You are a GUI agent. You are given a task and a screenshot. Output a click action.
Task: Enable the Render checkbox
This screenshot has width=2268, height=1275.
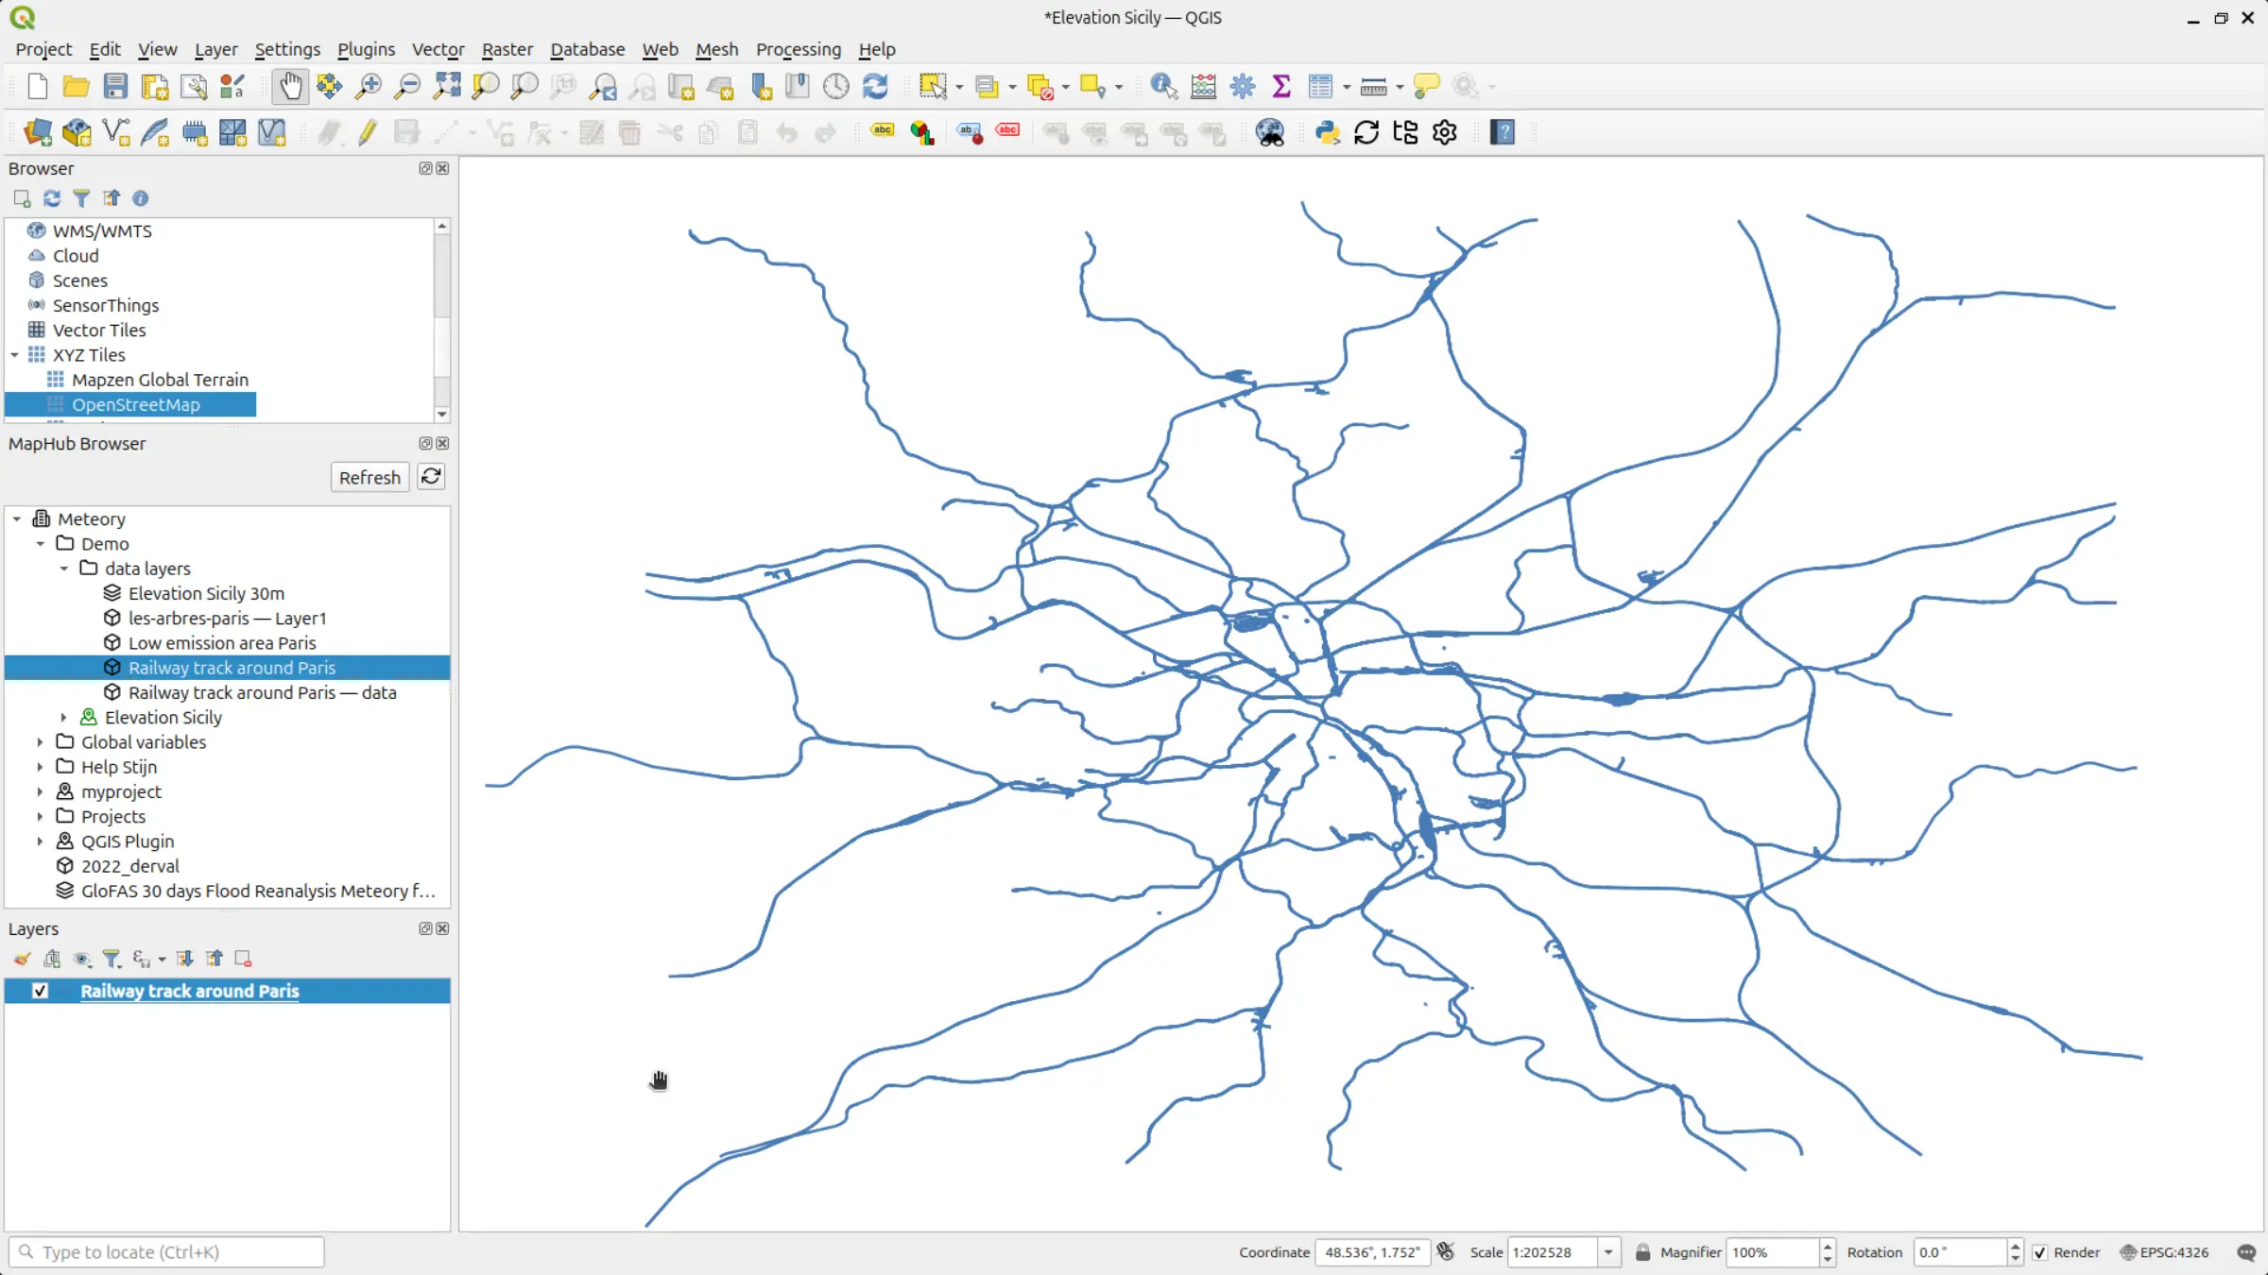tap(2038, 1251)
